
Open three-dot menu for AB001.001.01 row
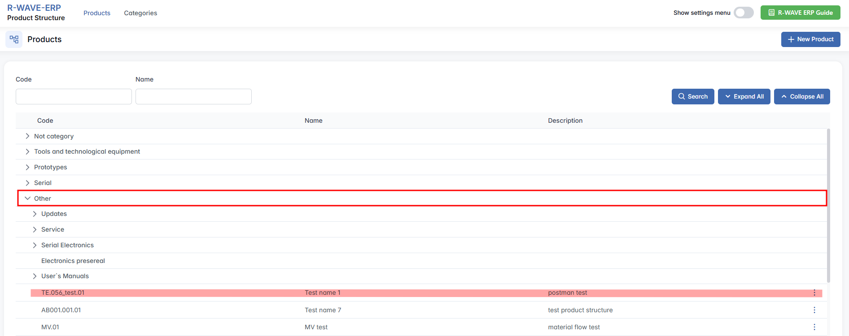pos(814,310)
